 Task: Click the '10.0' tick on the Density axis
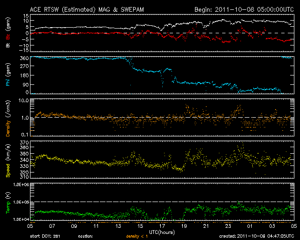pyautogui.click(x=23, y=100)
